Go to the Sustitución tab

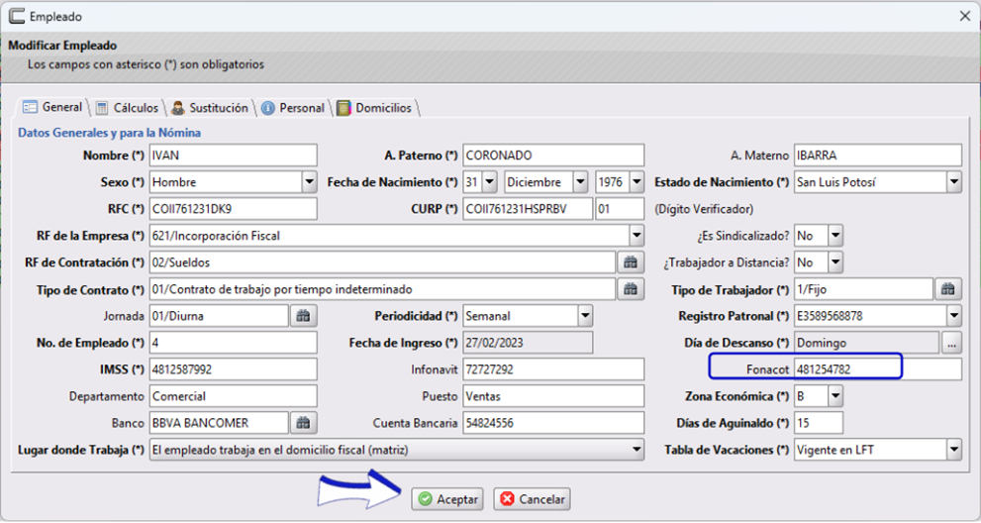pyautogui.click(x=210, y=108)
